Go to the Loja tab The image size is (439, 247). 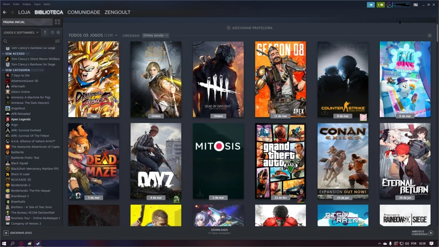24,12
